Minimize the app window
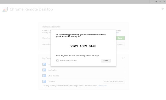 [x=152, y=2]
